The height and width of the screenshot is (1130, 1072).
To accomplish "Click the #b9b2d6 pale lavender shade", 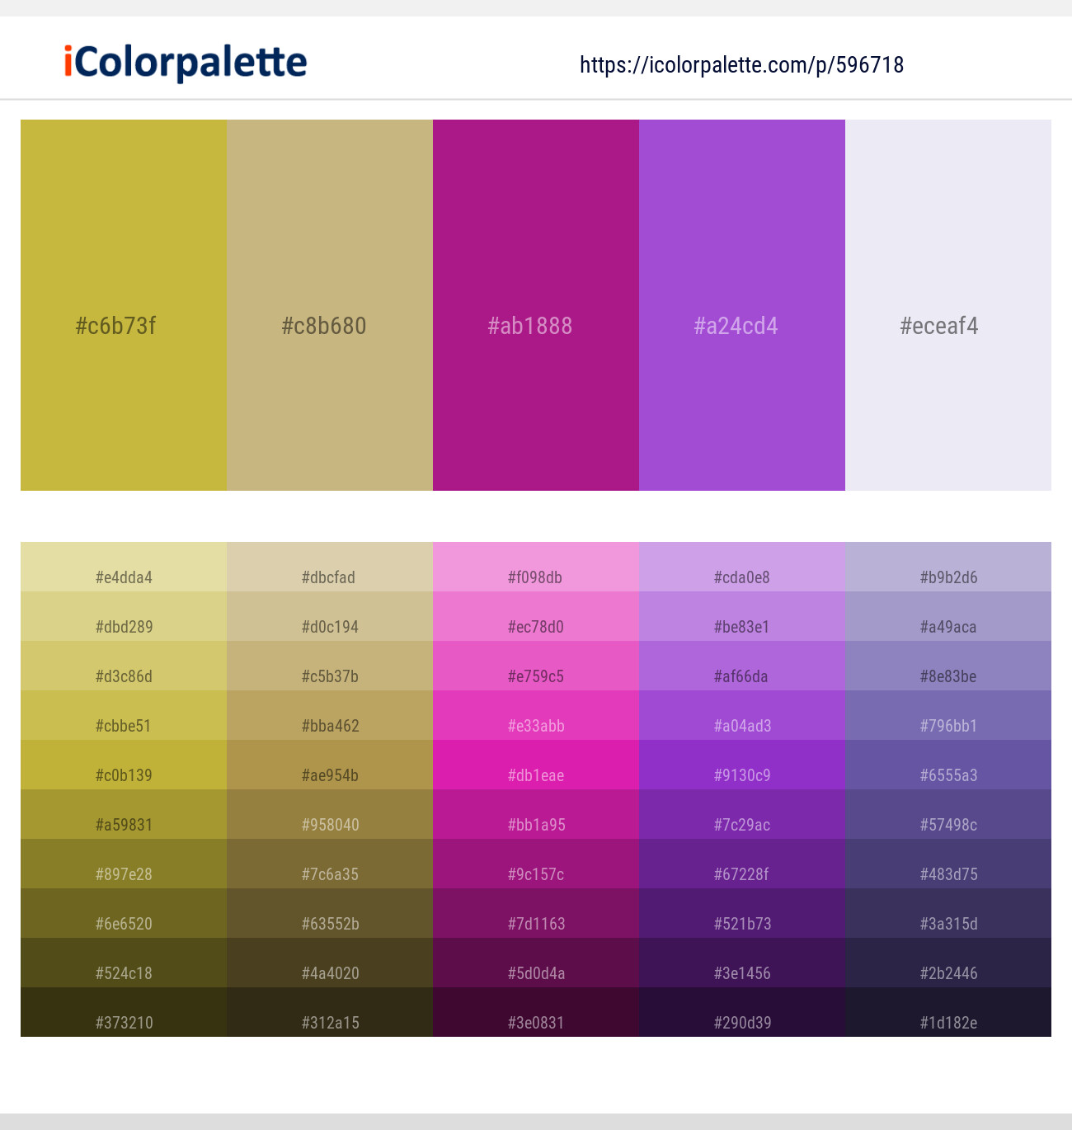I will pos(948,567).
